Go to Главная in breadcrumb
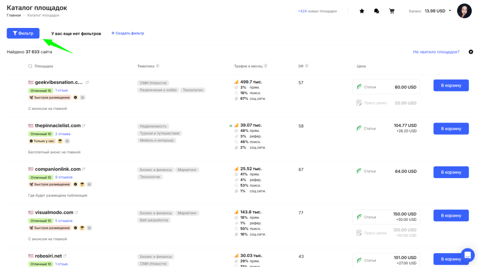The width and height of the screenshot is (478, 267). point(14,15)
